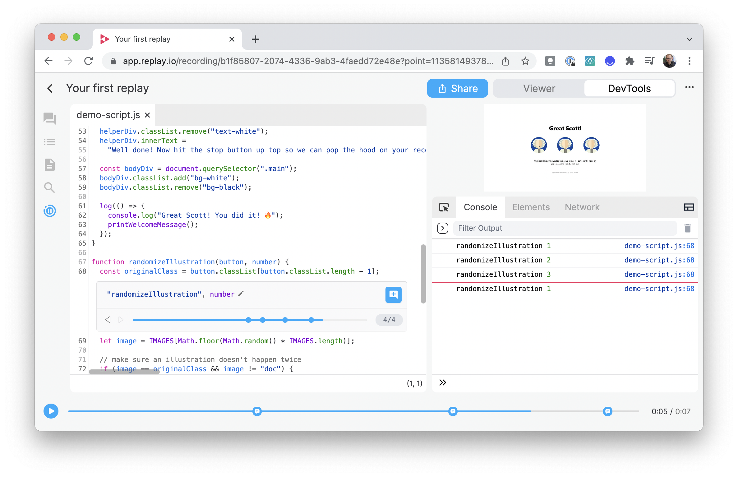Open the browser tab search chevron
The image size is (738, 477).
[x=690, y=39]
